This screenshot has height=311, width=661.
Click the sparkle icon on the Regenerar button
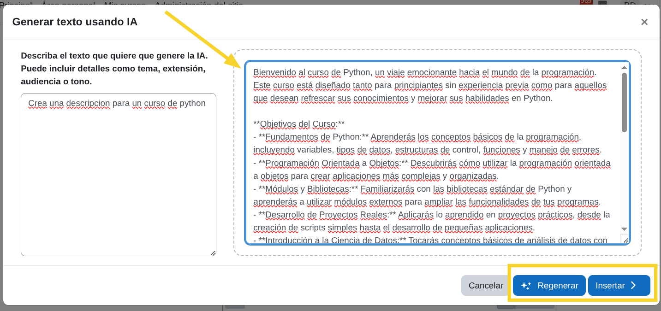(x=526, y=286)
